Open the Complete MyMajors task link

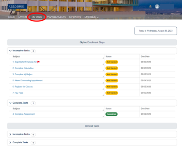pos(22,74)
